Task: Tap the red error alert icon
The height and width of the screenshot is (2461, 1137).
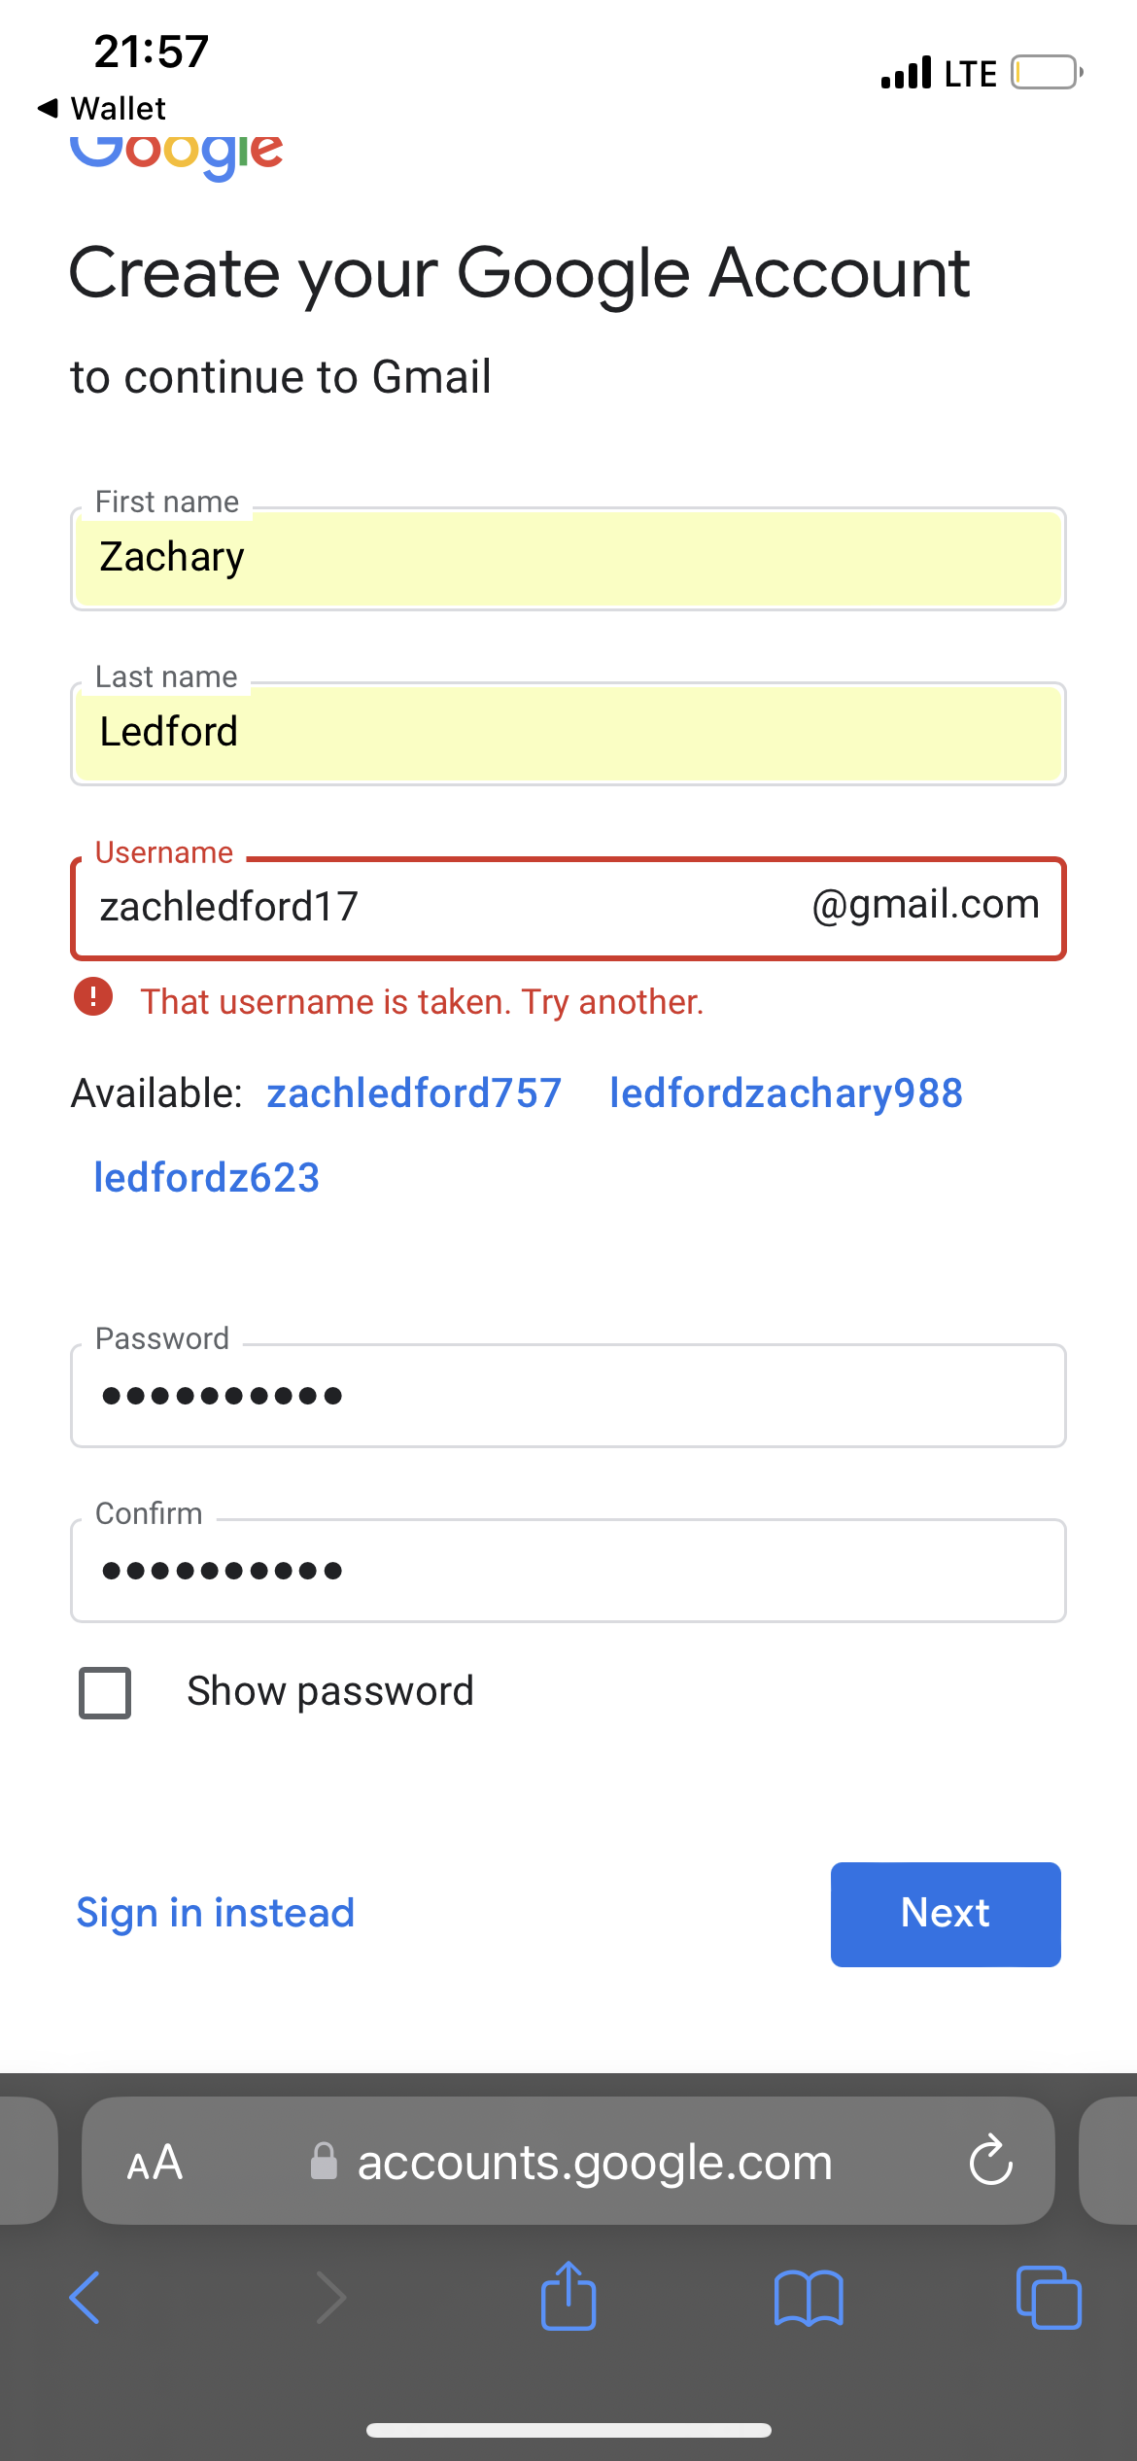Action: click(93, 997)
